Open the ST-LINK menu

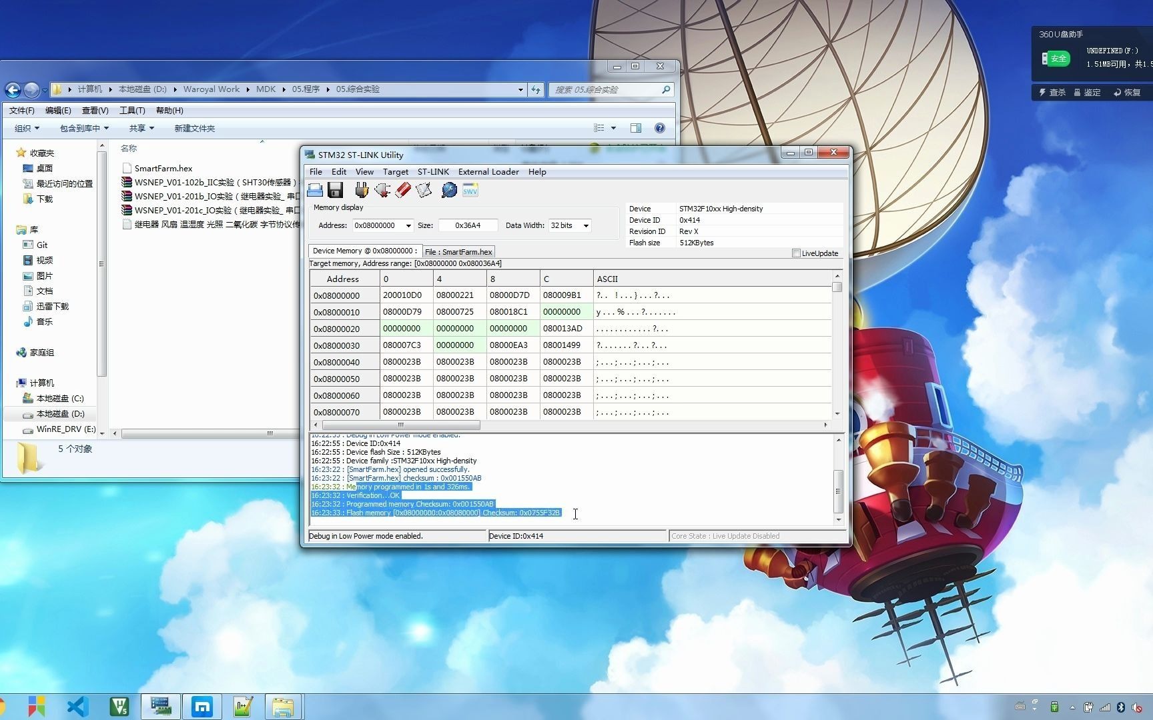433,172
